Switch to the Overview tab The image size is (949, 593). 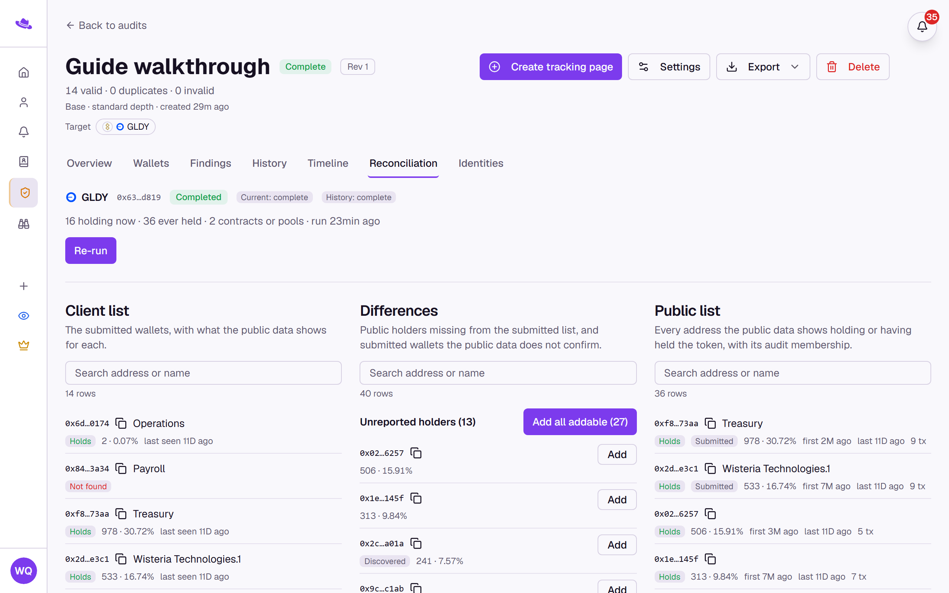89,163
